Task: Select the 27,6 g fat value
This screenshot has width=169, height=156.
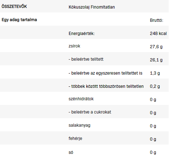Action: (156, 47)
